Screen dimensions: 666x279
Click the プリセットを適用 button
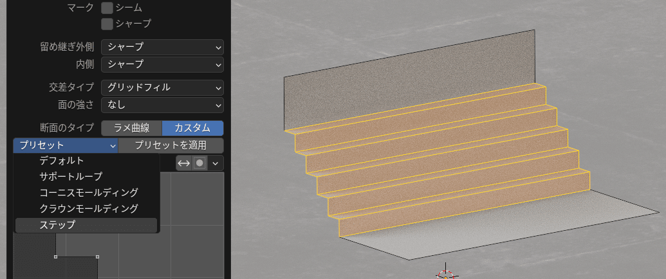pyautogui.click(x=171, y=145)
